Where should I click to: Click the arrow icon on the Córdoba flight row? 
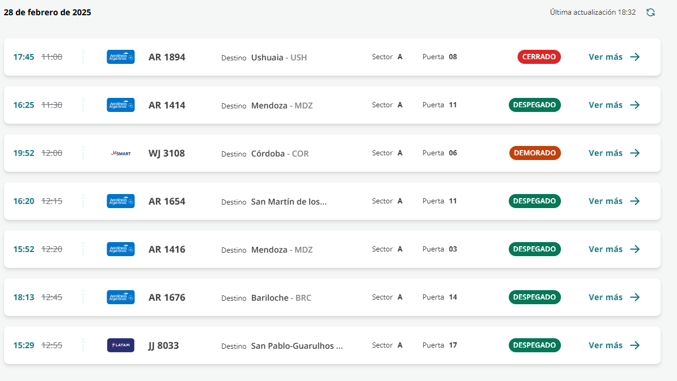point(635,153)
